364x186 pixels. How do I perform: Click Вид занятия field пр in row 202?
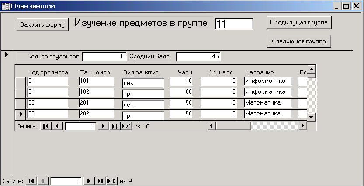pos(143,116)
